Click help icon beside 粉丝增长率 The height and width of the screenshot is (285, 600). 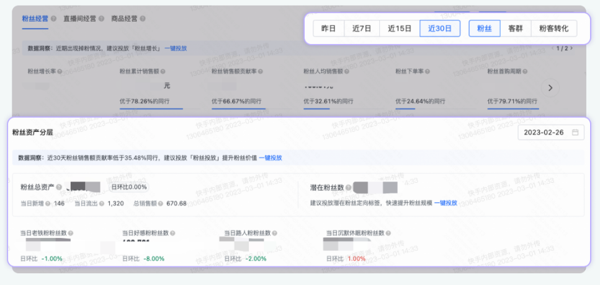click(x=60, y=71)
